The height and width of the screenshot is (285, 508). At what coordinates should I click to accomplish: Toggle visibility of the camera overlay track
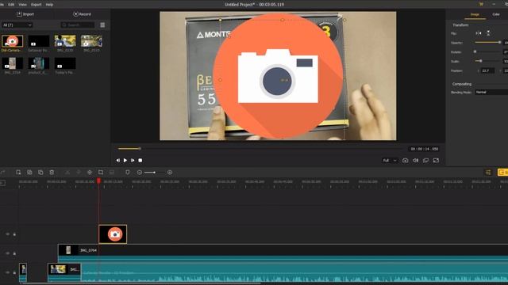click(x=7, y=234)
